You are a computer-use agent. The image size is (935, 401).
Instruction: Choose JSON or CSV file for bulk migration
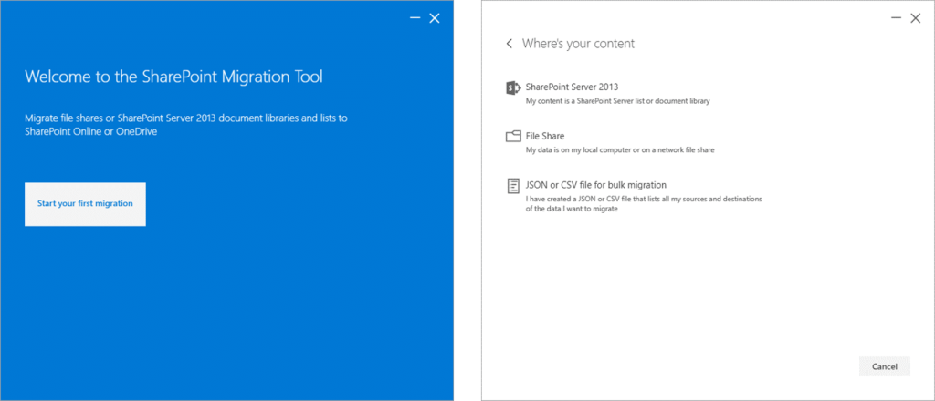tap(595, 184)
